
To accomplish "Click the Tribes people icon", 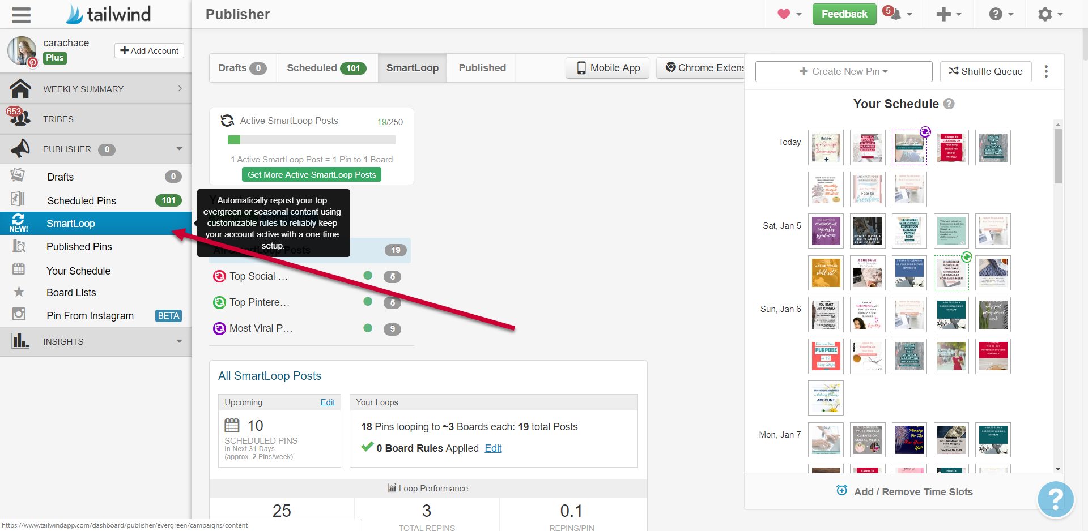I will [19, 118].
